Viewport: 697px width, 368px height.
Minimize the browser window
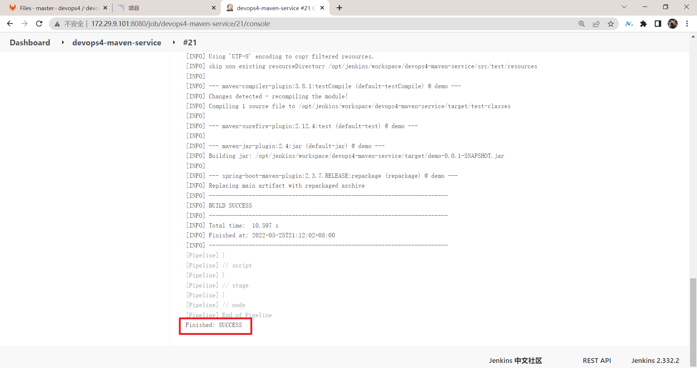pyautogui.click(x=645, y=7)
